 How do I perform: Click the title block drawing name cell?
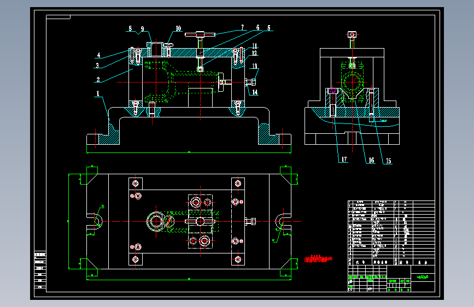click(x=423, y=277)
